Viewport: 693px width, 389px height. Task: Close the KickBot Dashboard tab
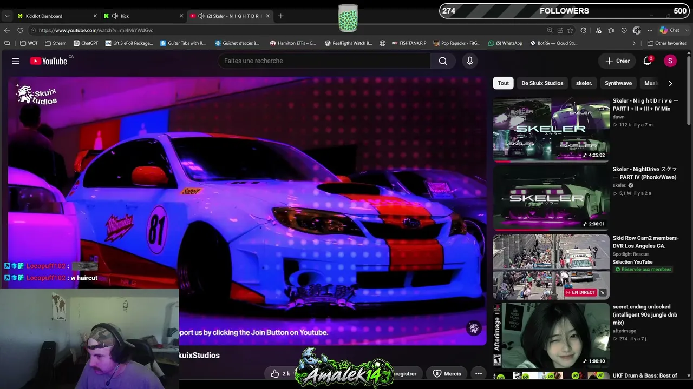click(95, 16)
